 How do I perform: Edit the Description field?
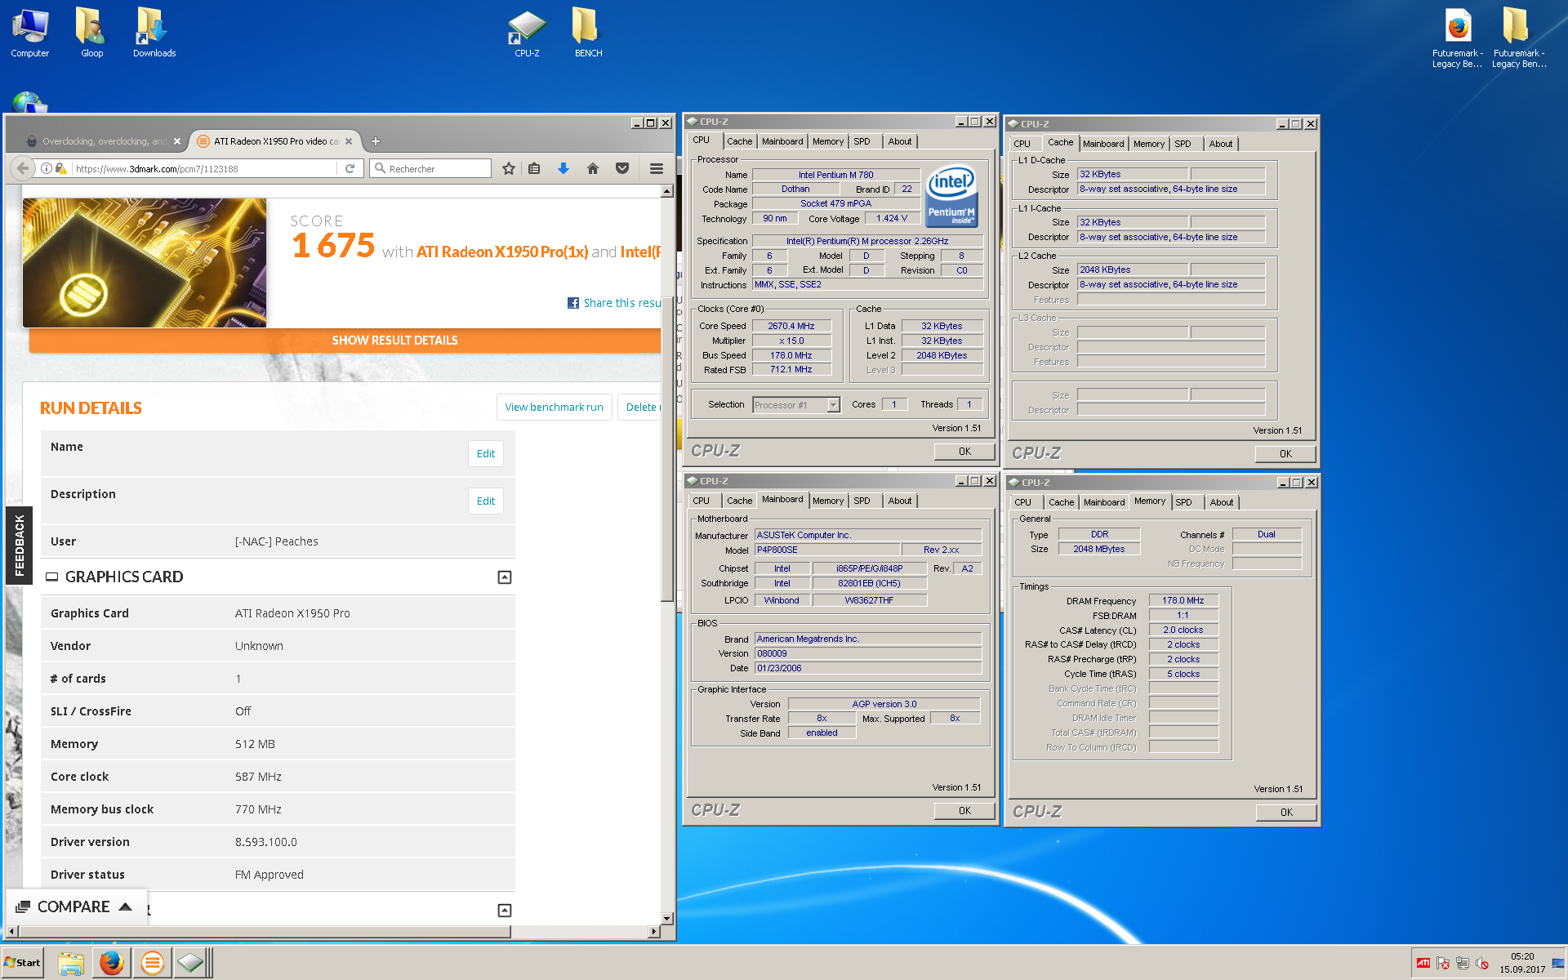point(486,501)
